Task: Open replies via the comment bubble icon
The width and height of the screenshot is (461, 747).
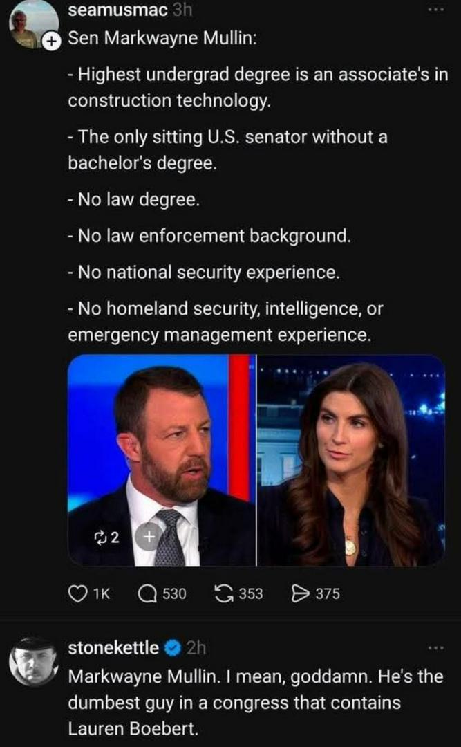Action: [x=147, y=593]
